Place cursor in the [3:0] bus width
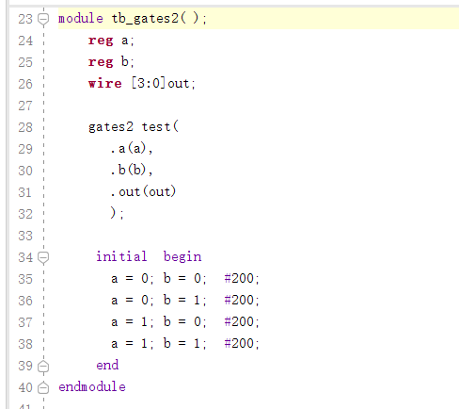459x409 pixels. (x=149, y=84)
